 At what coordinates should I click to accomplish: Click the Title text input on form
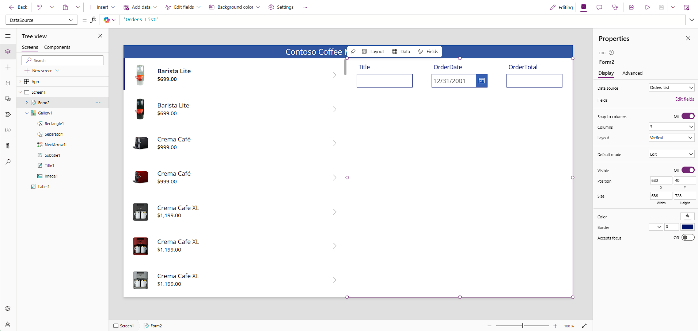(x=384, y=81)
